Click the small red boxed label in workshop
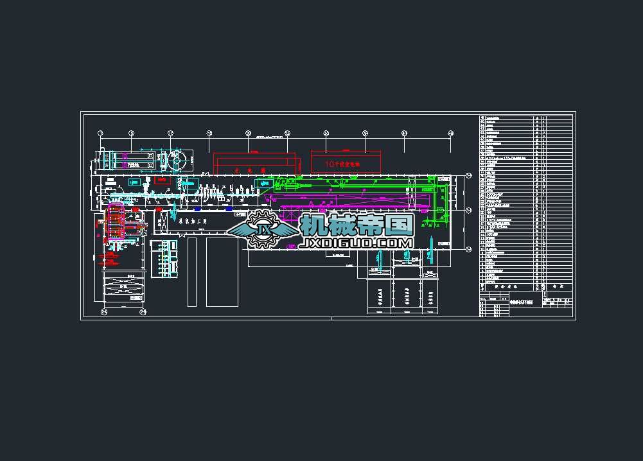643x461 pixels. coord(163,180)
